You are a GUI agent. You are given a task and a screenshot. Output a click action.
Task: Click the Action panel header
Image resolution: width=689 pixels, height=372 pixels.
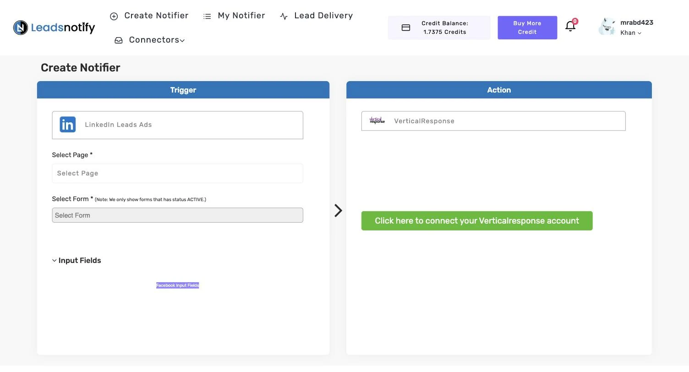click(499, 90)
